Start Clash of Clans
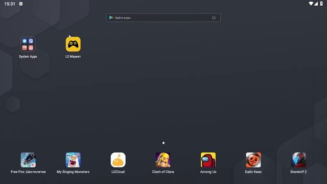The width and height of the screenshot is (327, 184). [163, 160]
